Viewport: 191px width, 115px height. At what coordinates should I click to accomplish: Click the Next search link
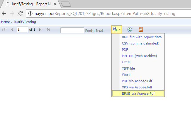click(100, 30)
